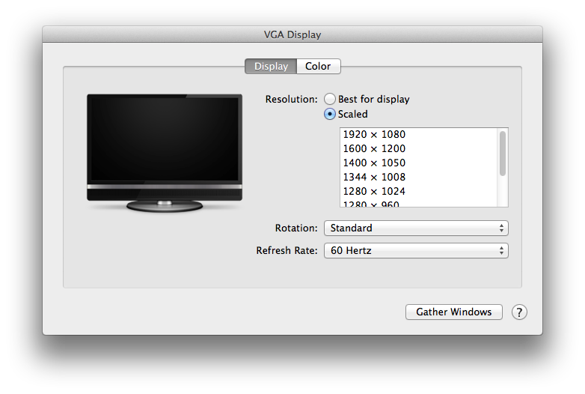Select the Best for display option
This screenshot has width=585, height=394.
[x=330, y=99]
